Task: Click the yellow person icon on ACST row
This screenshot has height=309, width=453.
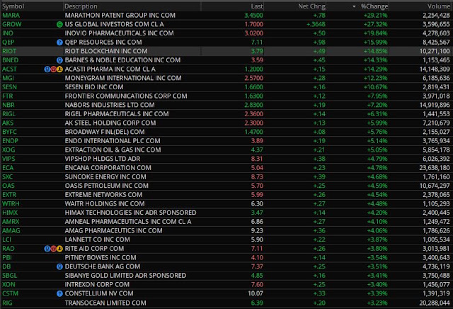Action: (59, 69)
